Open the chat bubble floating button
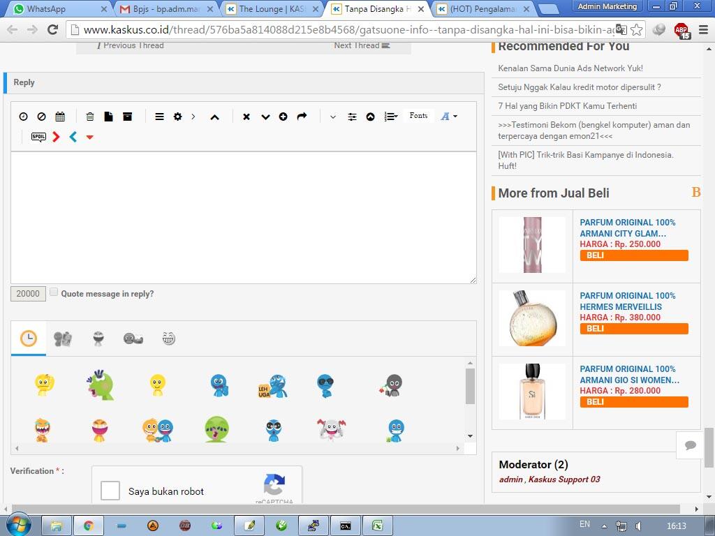715x536 pixels. (x=691, y=445)
